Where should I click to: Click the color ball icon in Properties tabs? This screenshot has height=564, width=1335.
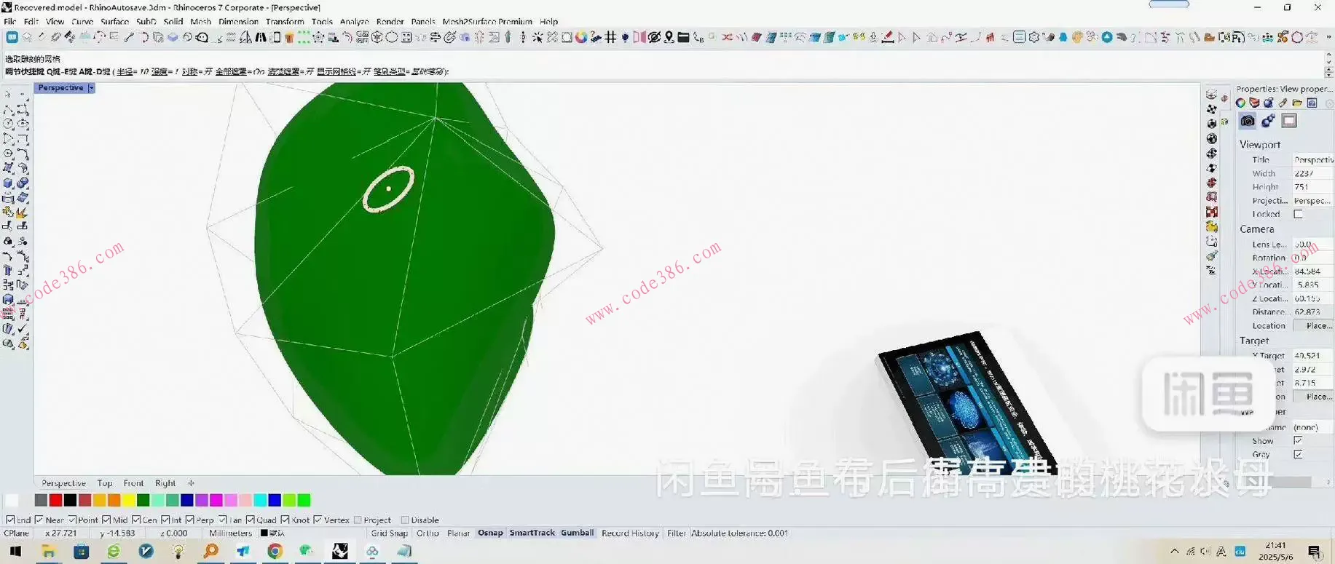coord(1240,103)
